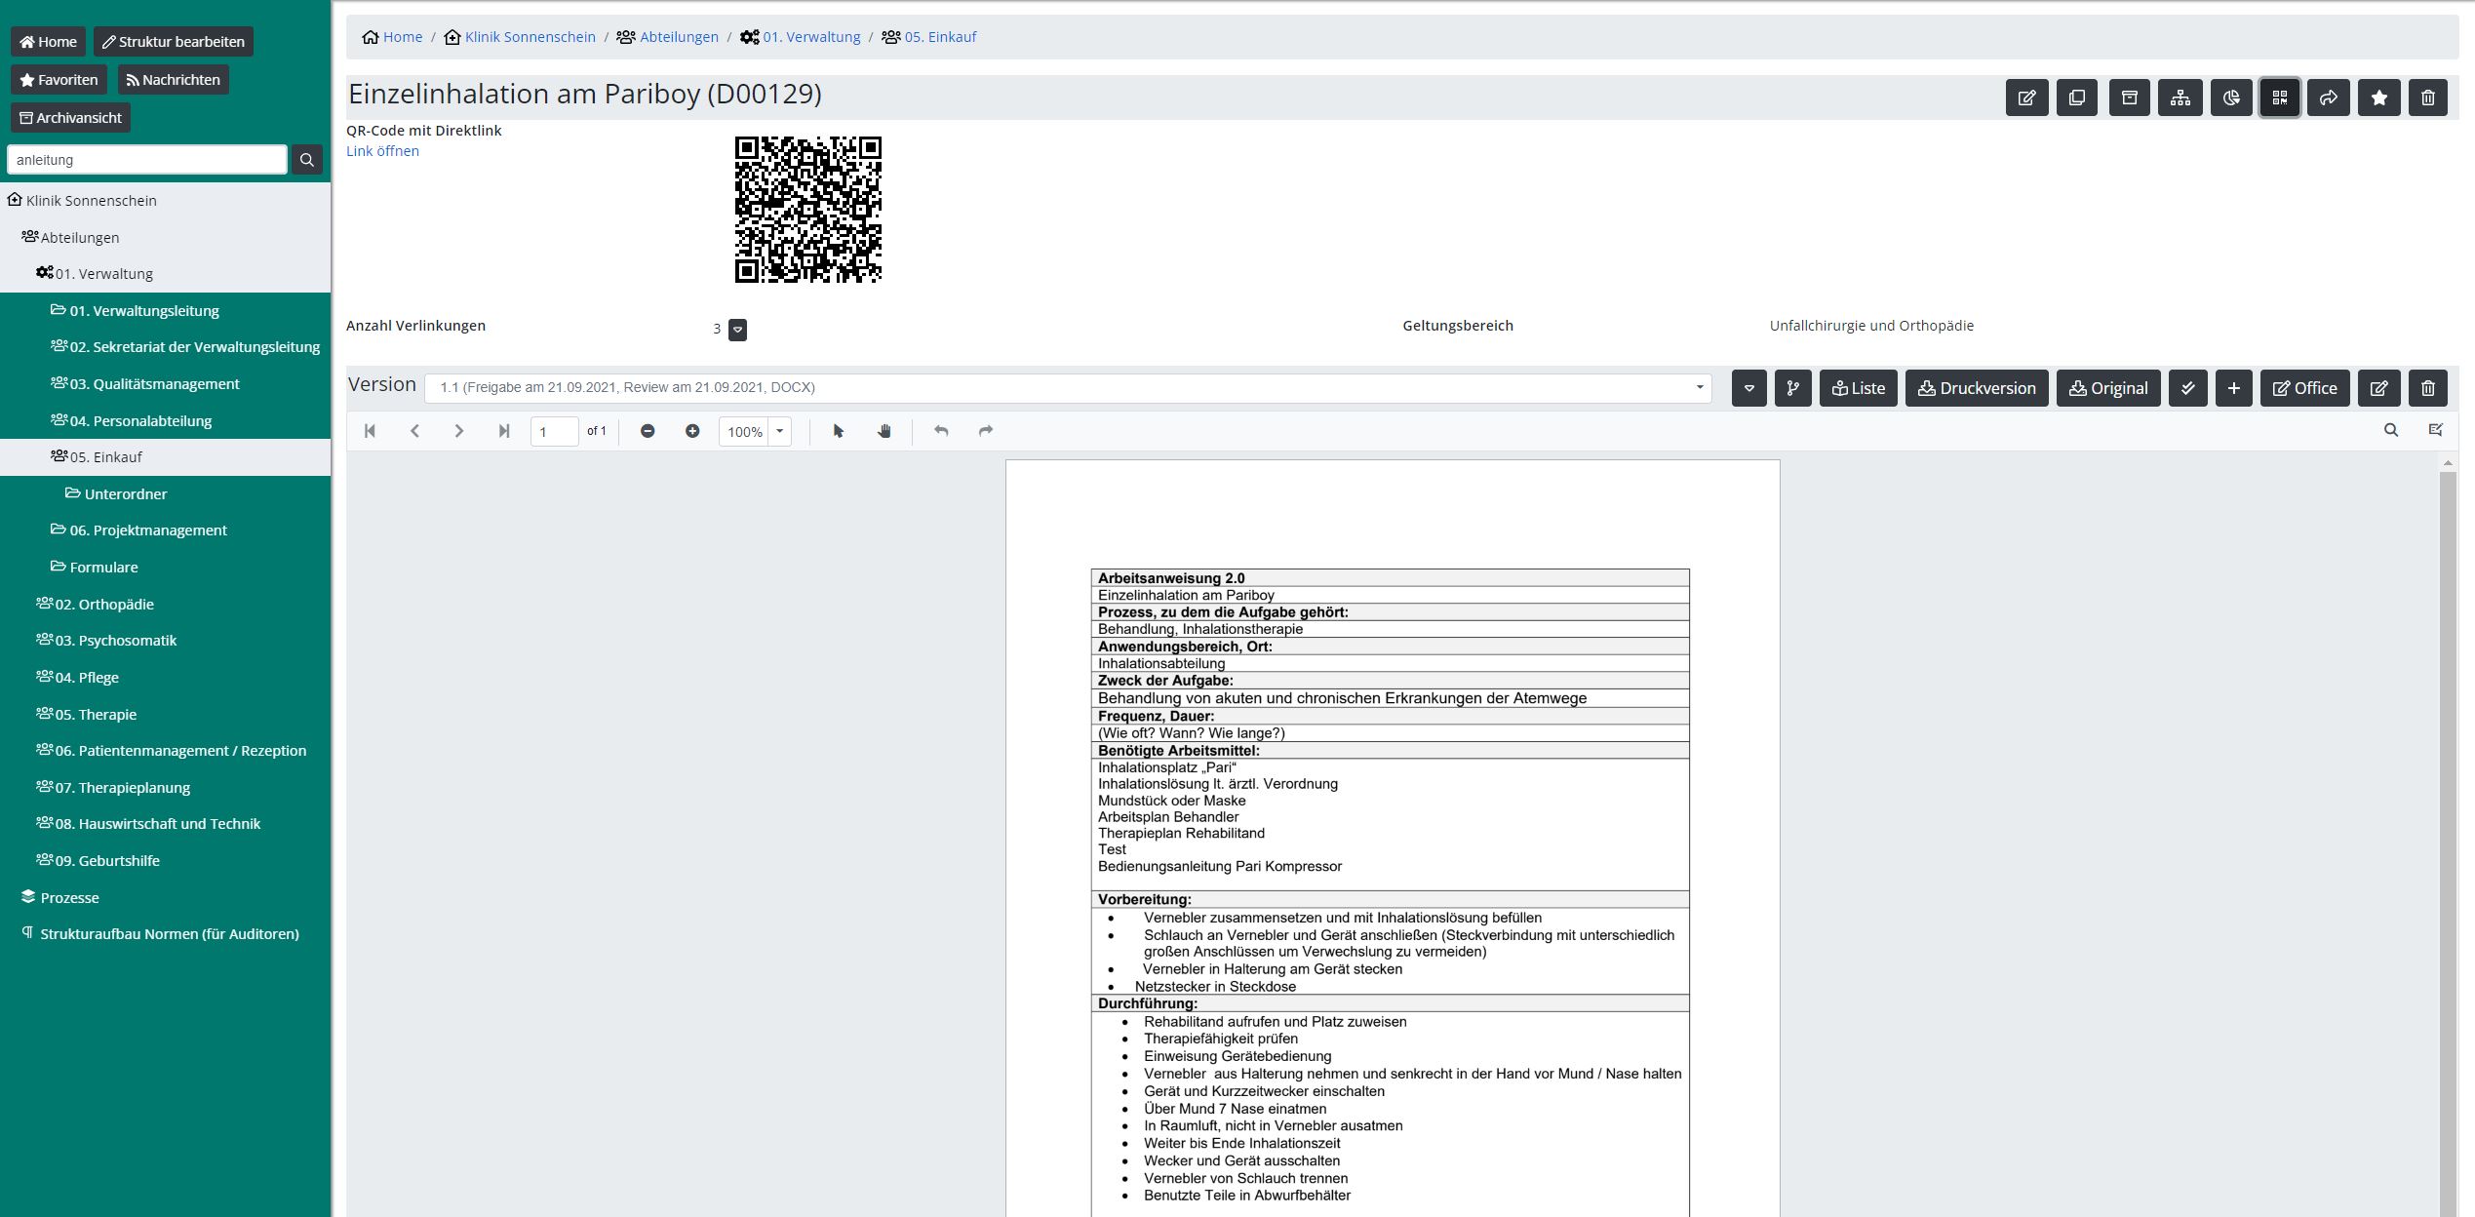Click the pie chart statistics icon
The width and height of the screenshot is (2475, 1217).
coord(2230,98)
